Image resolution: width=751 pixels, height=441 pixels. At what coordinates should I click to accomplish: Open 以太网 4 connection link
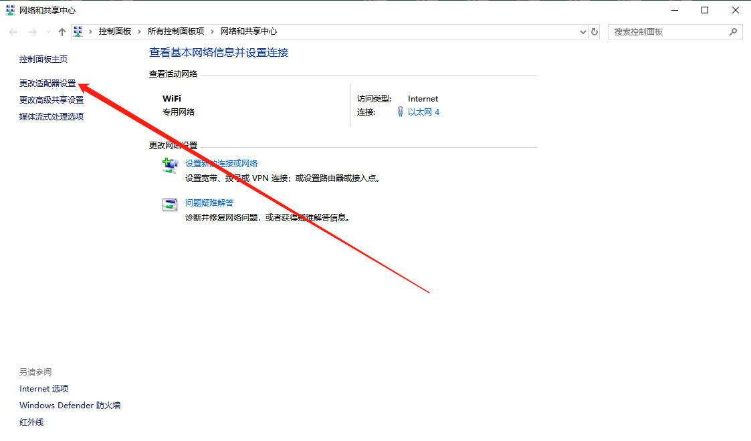[x=423, y=112]
